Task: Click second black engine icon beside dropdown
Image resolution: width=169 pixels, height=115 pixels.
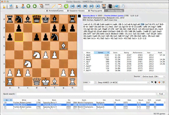Action: coord(156,82)
